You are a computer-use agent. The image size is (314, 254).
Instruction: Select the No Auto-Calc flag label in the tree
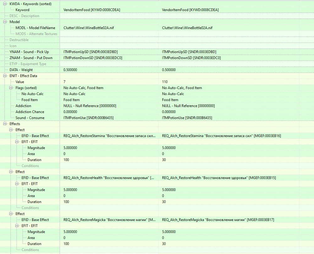(32, 94)
